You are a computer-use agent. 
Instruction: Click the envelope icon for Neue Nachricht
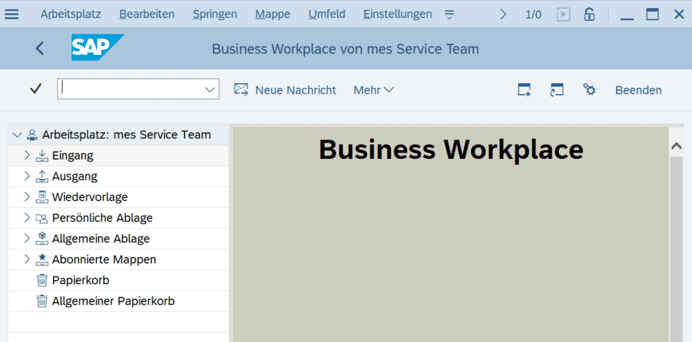(x=241, y=90)
